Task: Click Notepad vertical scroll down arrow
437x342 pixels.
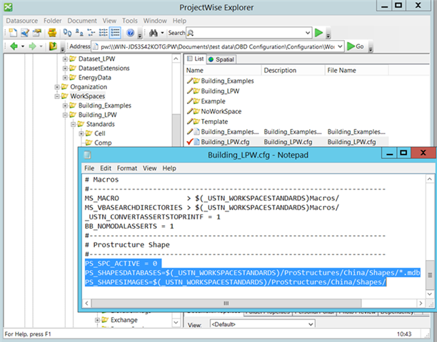Action: click(x=429, y=294)
